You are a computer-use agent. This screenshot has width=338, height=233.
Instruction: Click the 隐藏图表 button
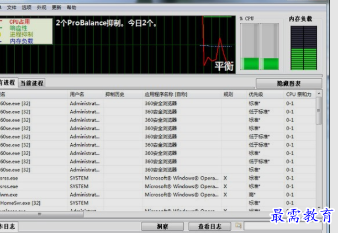coord(289,83)
